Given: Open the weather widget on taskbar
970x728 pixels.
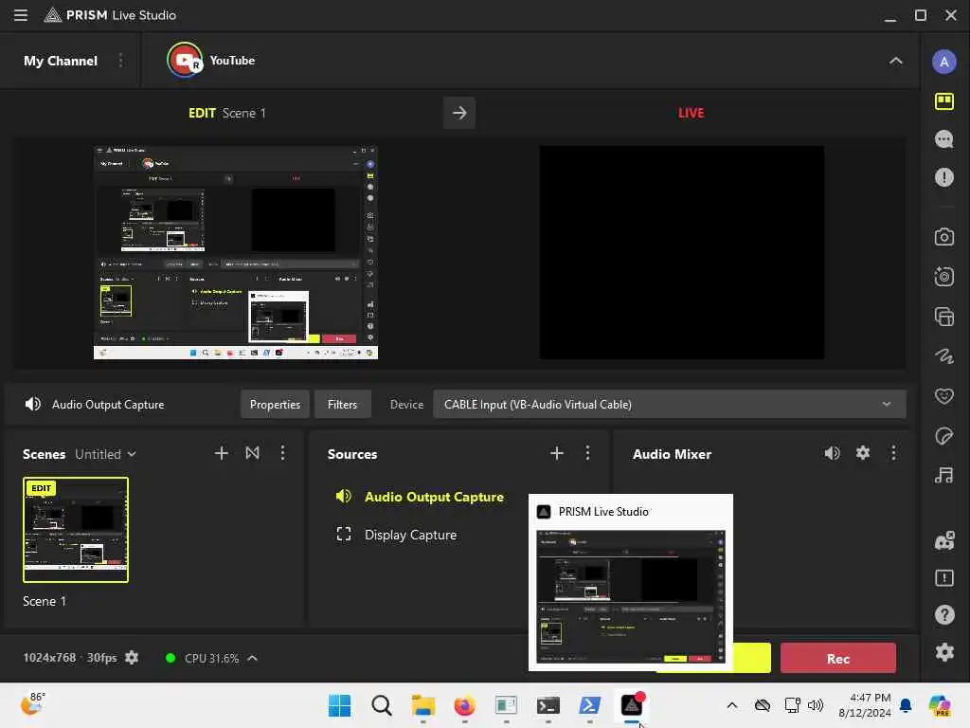Looking at the screenshot, I should tap(33, 704).
